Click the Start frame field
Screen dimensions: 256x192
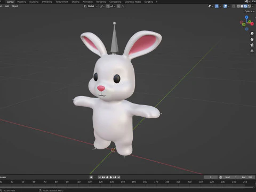(231, 177)
